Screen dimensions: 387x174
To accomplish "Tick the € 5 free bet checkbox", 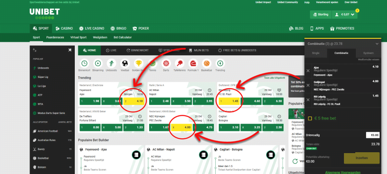I will pyautogui.click(x=310, y=119).
